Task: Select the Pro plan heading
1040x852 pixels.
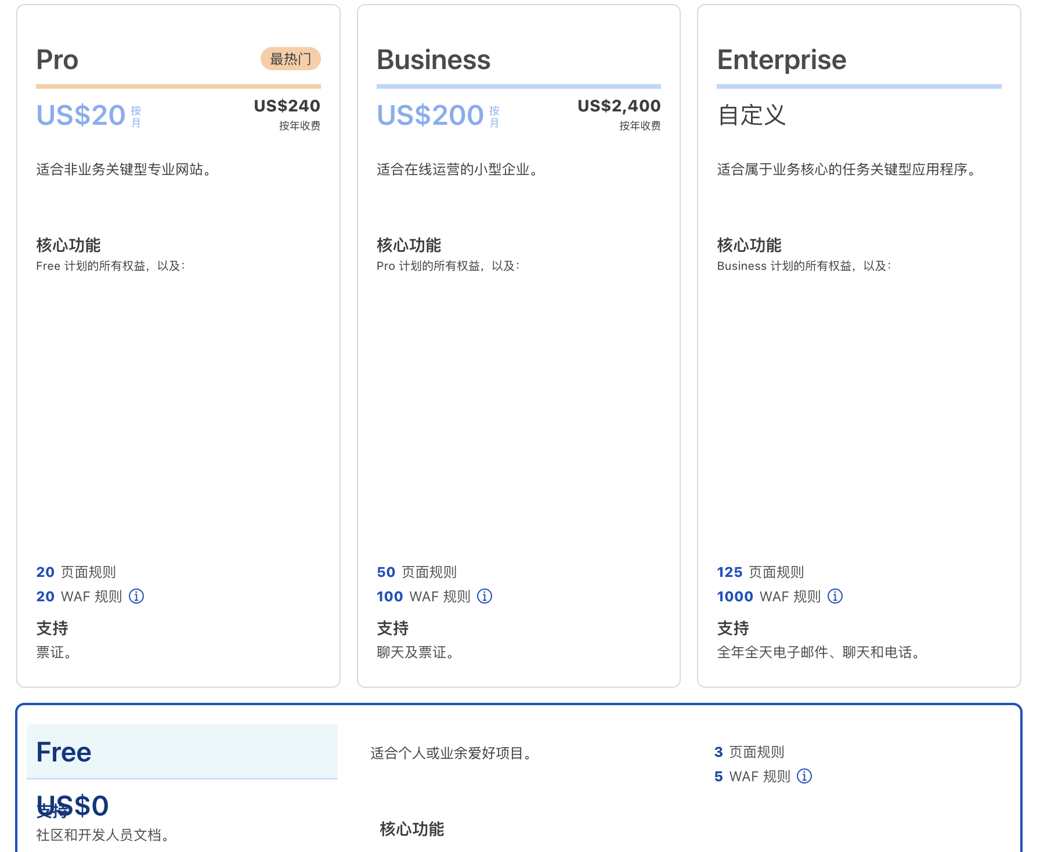Action: pos(57,60)
